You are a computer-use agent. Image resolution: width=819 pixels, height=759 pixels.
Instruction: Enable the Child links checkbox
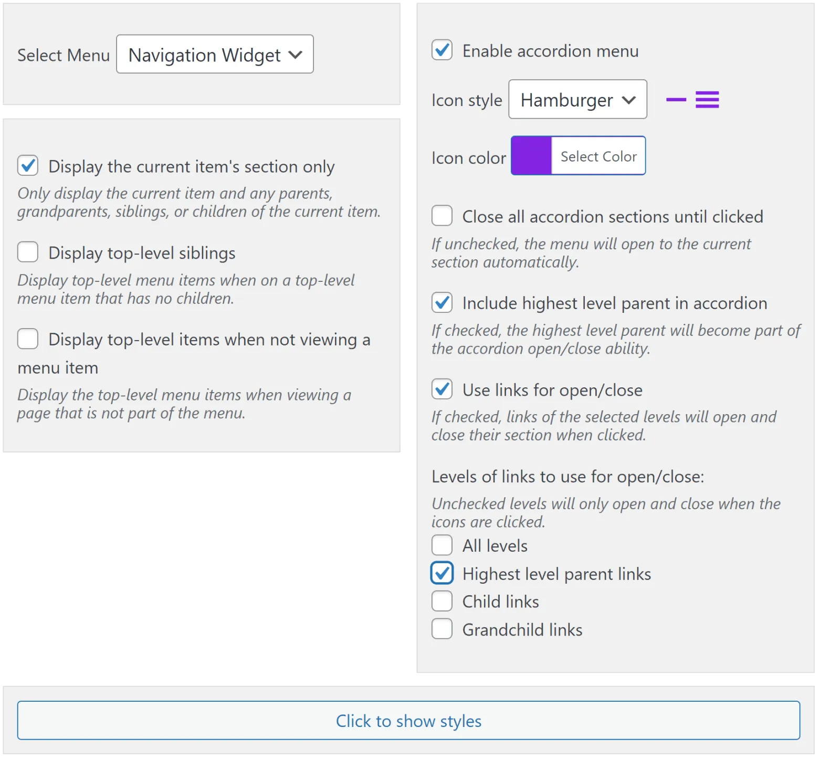[x=442, y=601]
